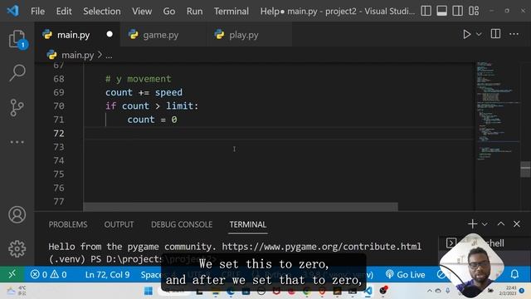Click the 'count = 0' code line
This screenshot has height=299, width=531.
click(x=152, y=120)
